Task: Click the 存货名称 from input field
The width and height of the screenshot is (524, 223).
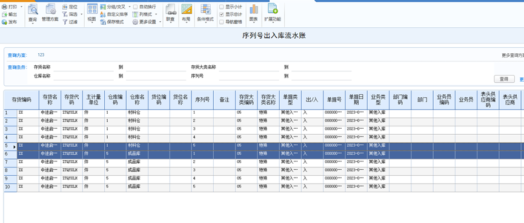Action: [84, 68]
